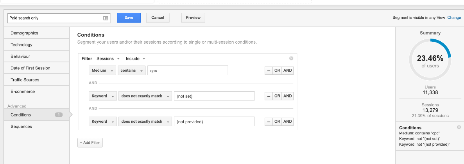Open the Traffic Sources section

coord(25,80)
